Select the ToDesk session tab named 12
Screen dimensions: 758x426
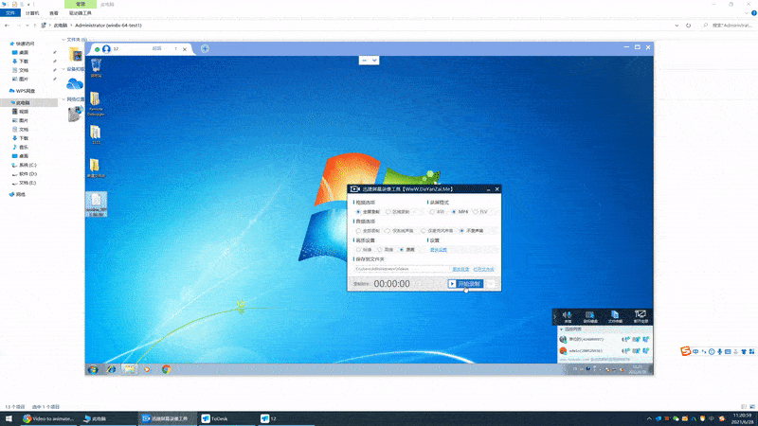point(140,49)
